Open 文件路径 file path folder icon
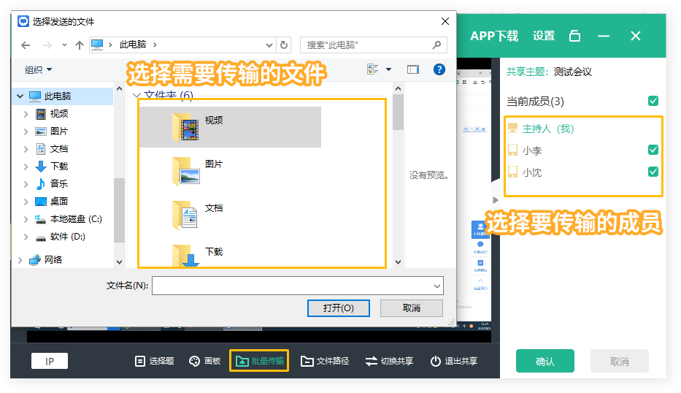 pyautogui.click(x=307, y=361)
